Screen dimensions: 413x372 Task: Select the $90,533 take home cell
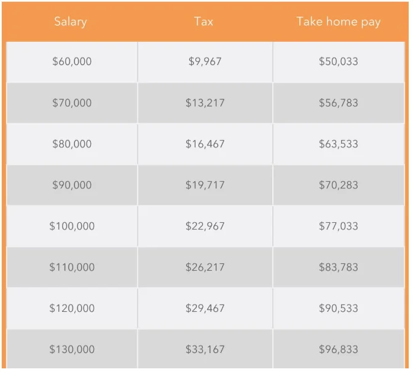pos(338,308)
